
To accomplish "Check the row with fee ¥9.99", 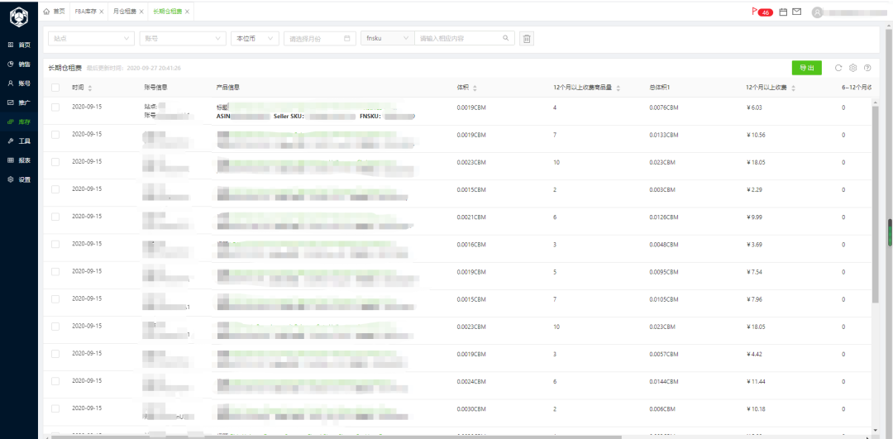I will (x=55, y=217).
